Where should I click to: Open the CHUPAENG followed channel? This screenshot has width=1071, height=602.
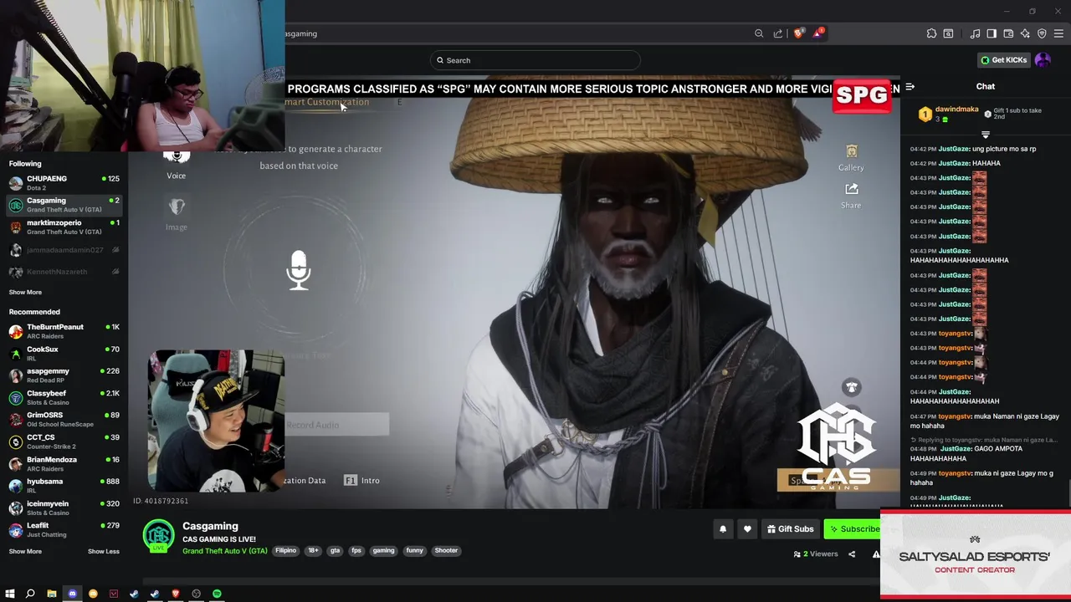point(64,182)
